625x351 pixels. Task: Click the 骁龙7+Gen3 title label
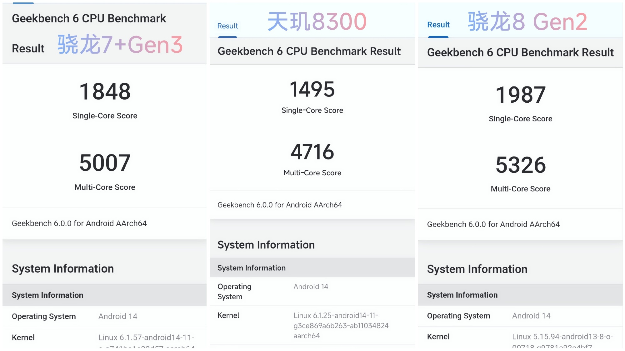(120, 44)
